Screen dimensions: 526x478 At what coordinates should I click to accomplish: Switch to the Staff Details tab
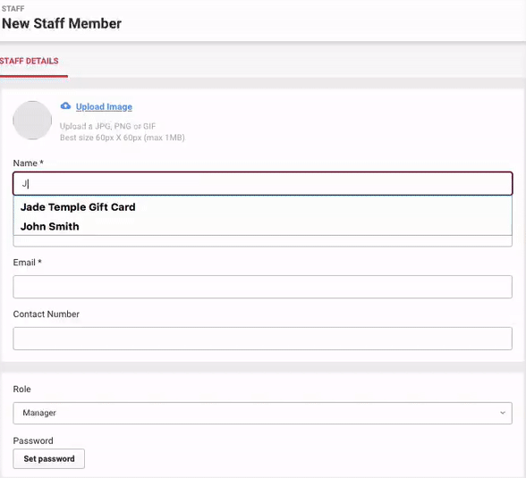30,62
